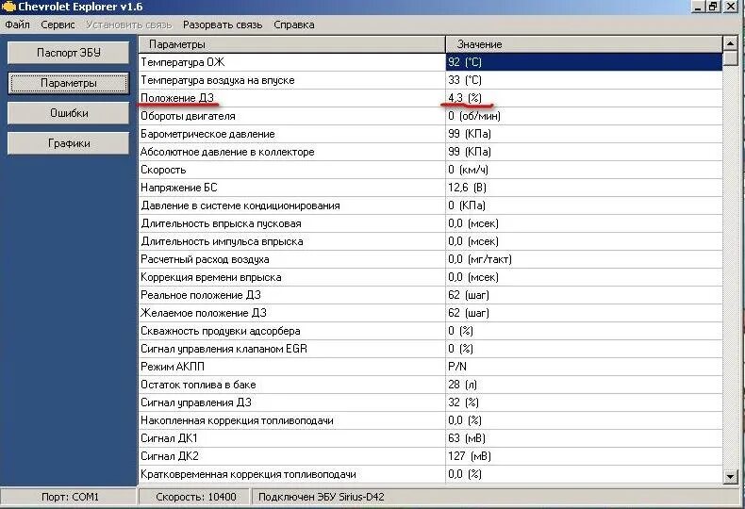Select Длительность импульса впрыска row
Screen dimensions: 745x509
430,241
